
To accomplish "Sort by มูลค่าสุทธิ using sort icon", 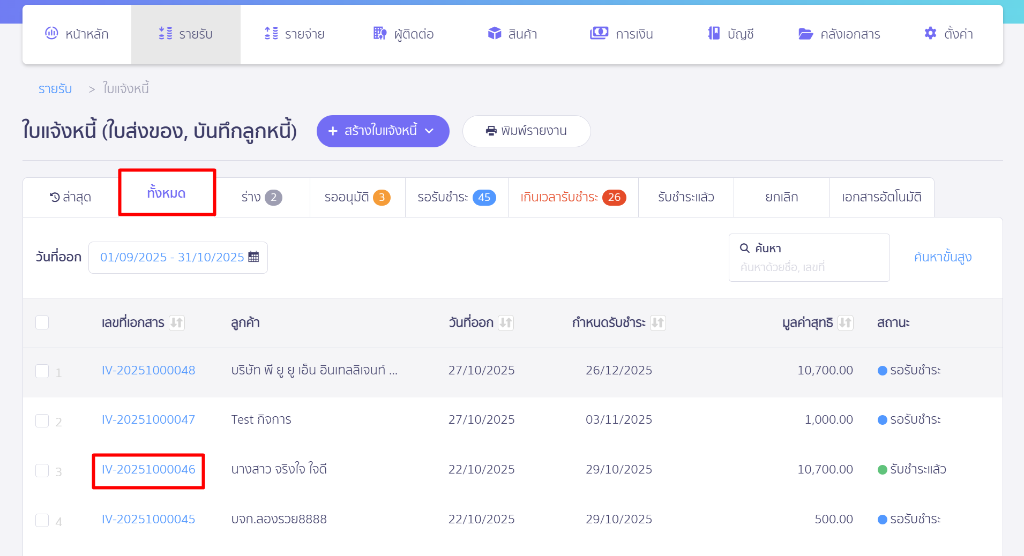I will [845, 322].
